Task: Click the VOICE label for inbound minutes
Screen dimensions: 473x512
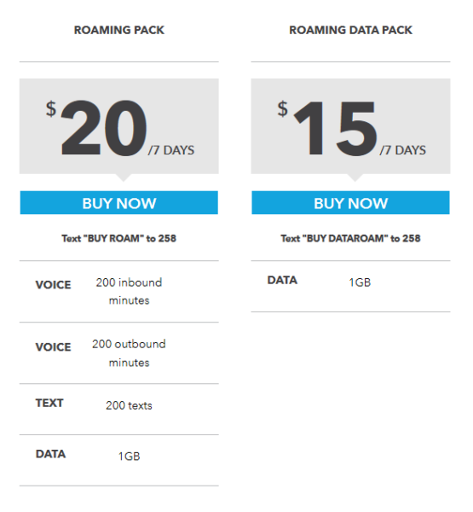Action: (x=53, y=285)
